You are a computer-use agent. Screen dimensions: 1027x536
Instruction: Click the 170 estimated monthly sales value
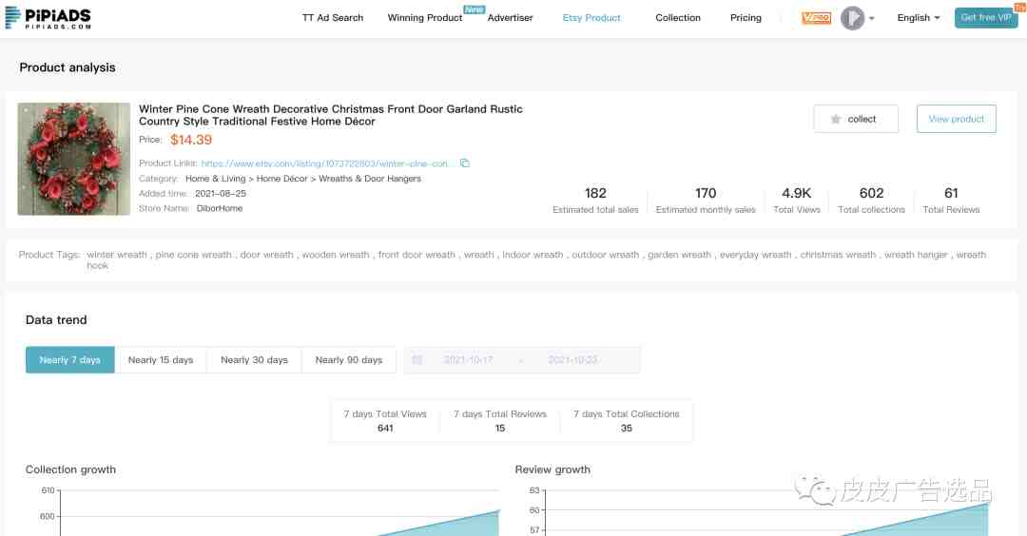tap(706, 193)
